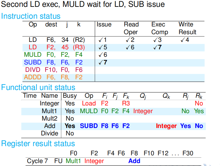Click the bold checkmark 7 in Exec Comp

click(x=158, y=47)
